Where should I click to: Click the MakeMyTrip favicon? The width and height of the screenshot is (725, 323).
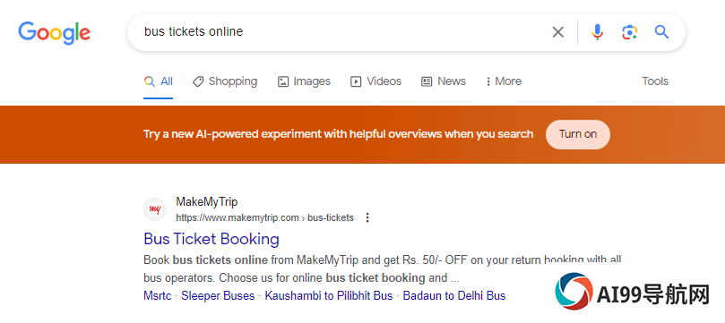point(154,209)
